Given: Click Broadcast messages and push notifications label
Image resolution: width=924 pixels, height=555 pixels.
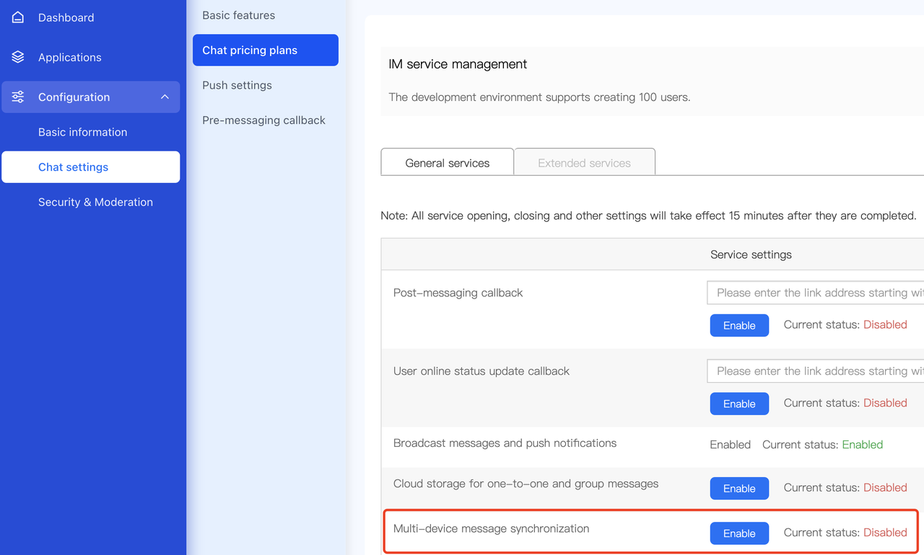Looking at the screenshot, I should click(x=505, y=443).
